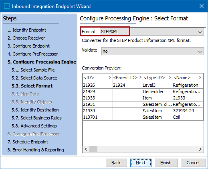Click the Next button

point(141,163)
